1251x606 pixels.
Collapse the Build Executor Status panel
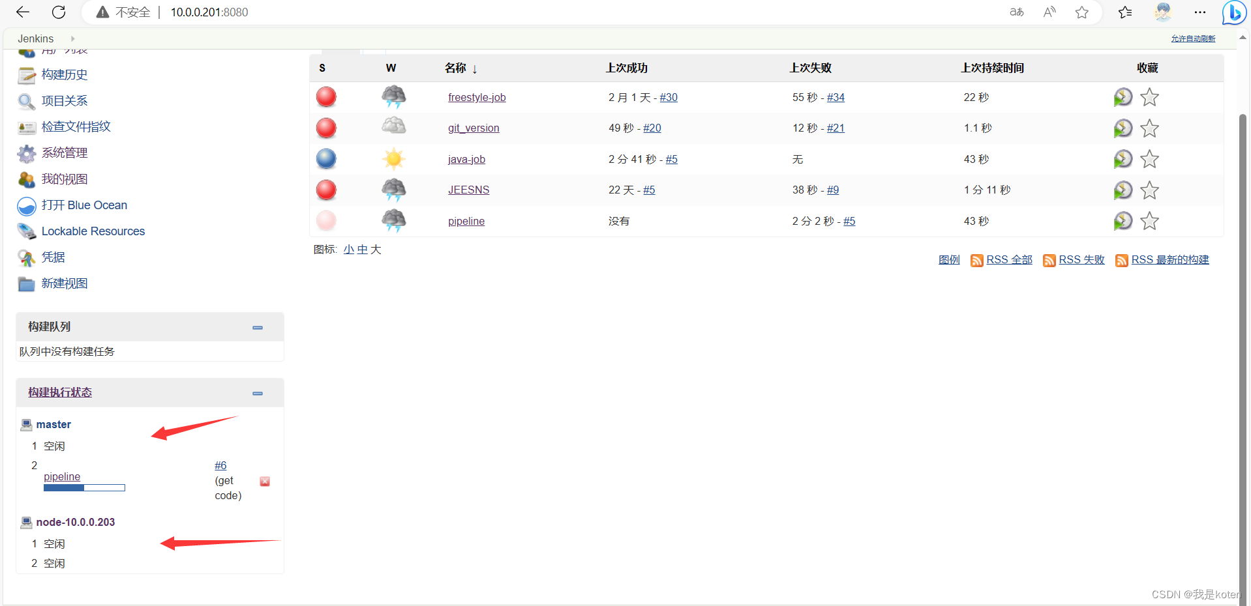(258, 394)
